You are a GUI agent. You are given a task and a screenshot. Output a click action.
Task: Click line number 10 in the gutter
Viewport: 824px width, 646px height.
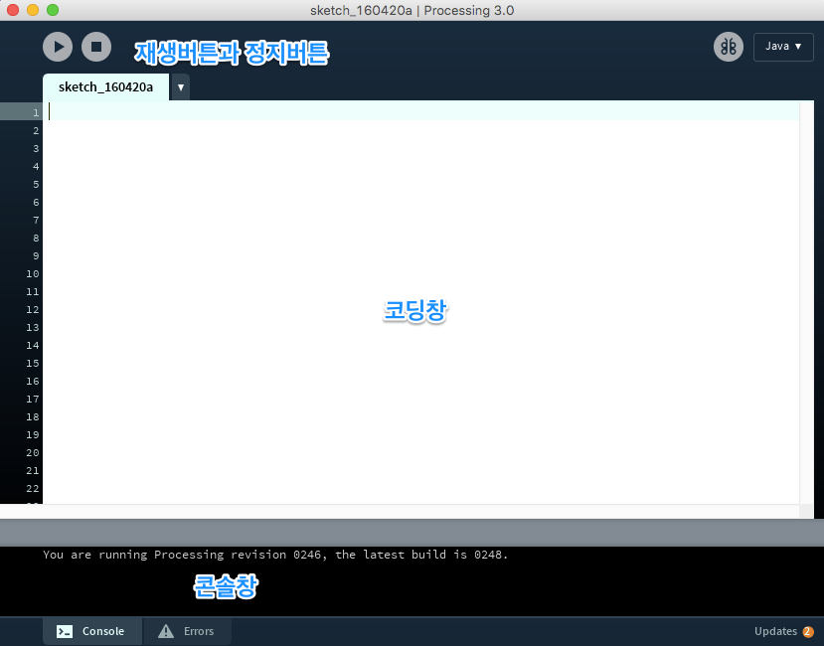tap(33, 274)
